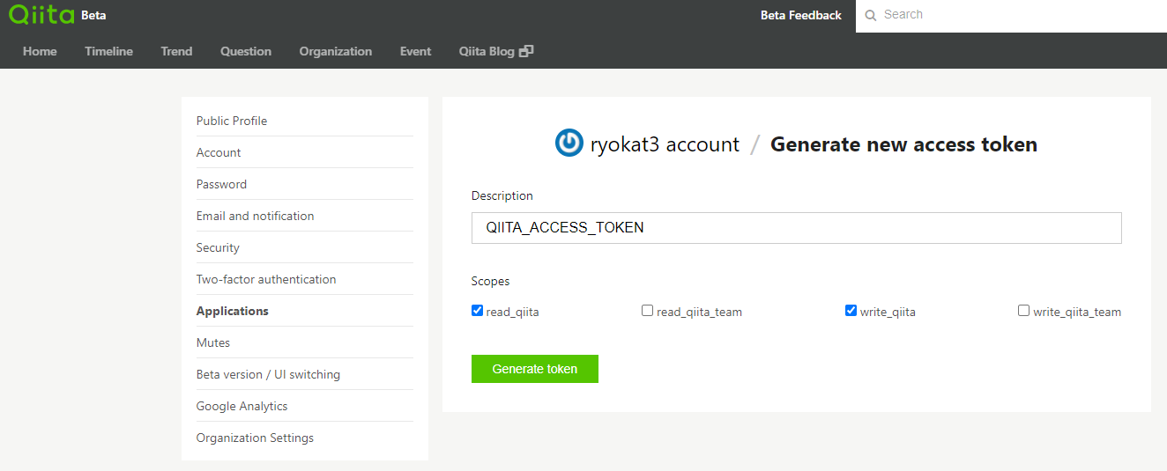Click the write_qiita_team label text

point(1077,312)
